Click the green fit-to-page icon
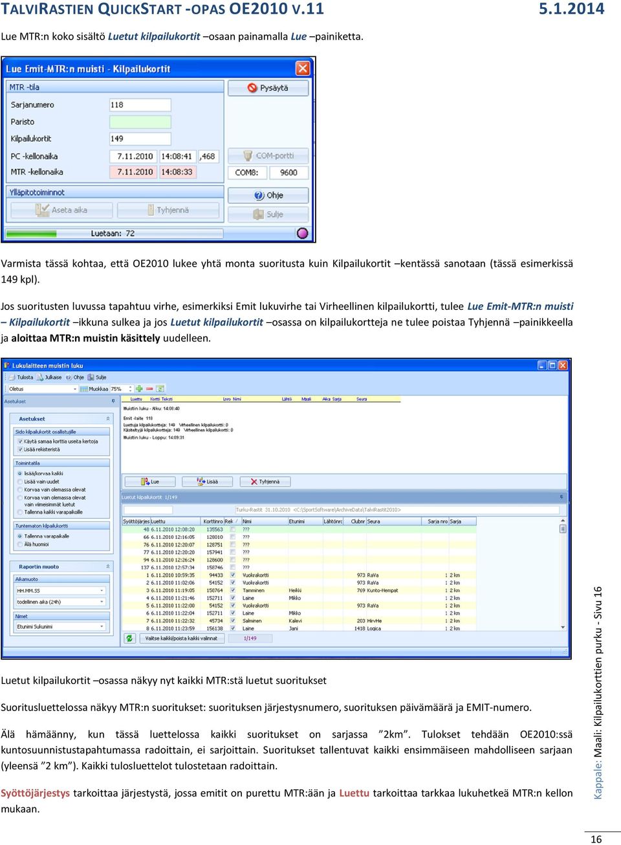 [x=160, y=389]
